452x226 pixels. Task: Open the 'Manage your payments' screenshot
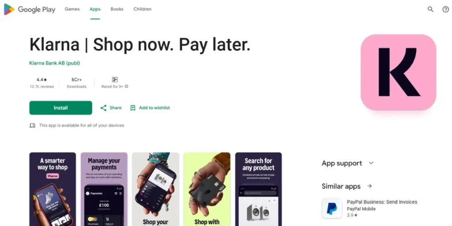click(104, 189)
